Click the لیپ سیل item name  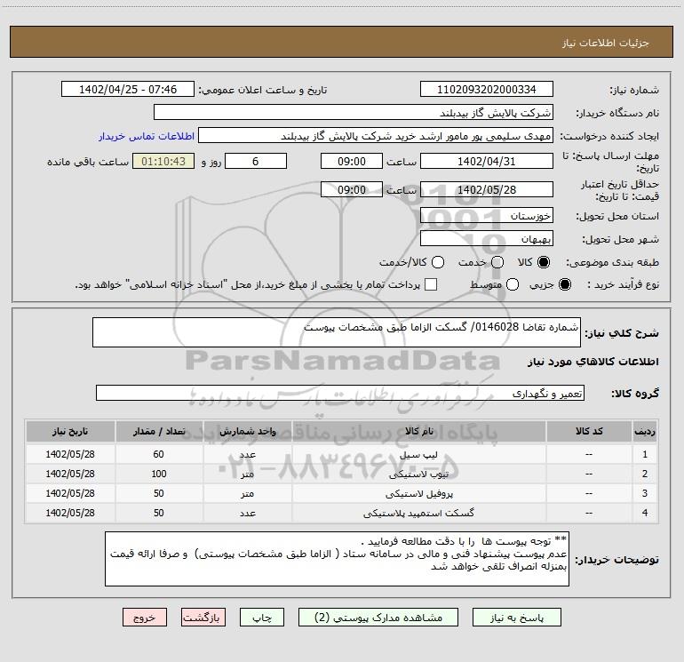pos(418,454)
